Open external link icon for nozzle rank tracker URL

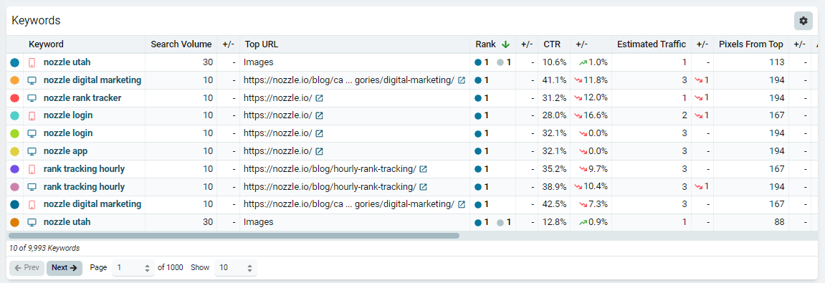tap(319, 98)
